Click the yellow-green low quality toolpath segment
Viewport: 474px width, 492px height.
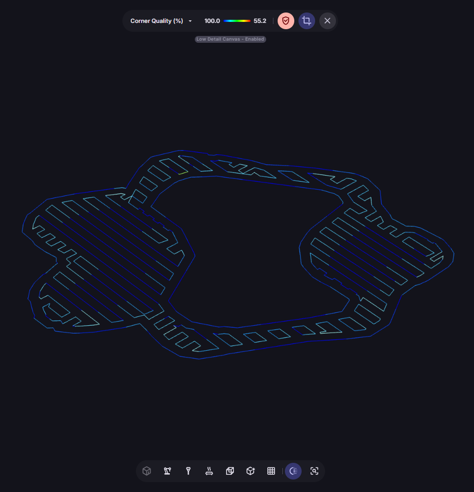183,173
